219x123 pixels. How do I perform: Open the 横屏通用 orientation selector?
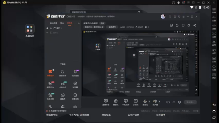(x=112, y=27)
